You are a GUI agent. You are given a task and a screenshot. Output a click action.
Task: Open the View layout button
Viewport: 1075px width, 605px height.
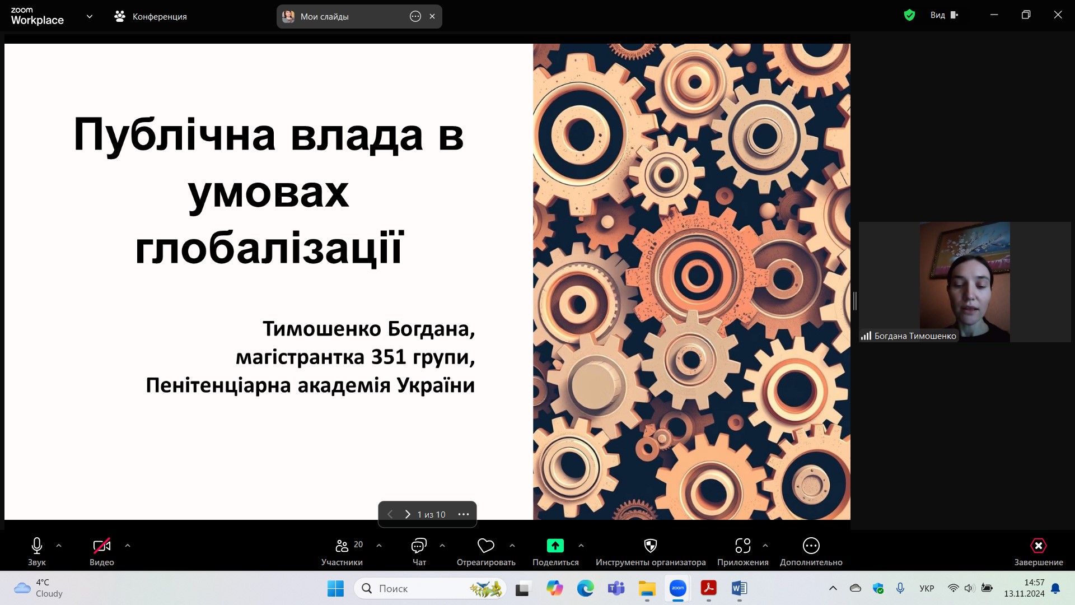pyautogui.click(x=944, y=15)
